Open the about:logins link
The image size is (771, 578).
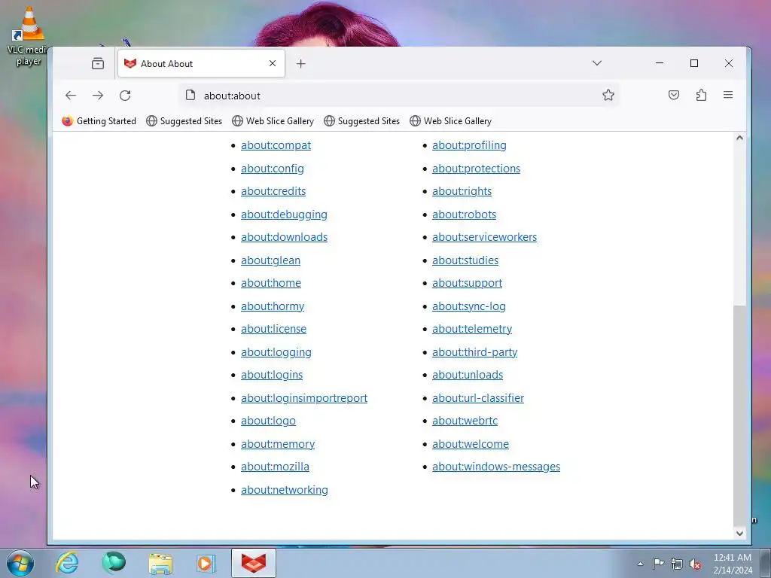tap(272, 375)
